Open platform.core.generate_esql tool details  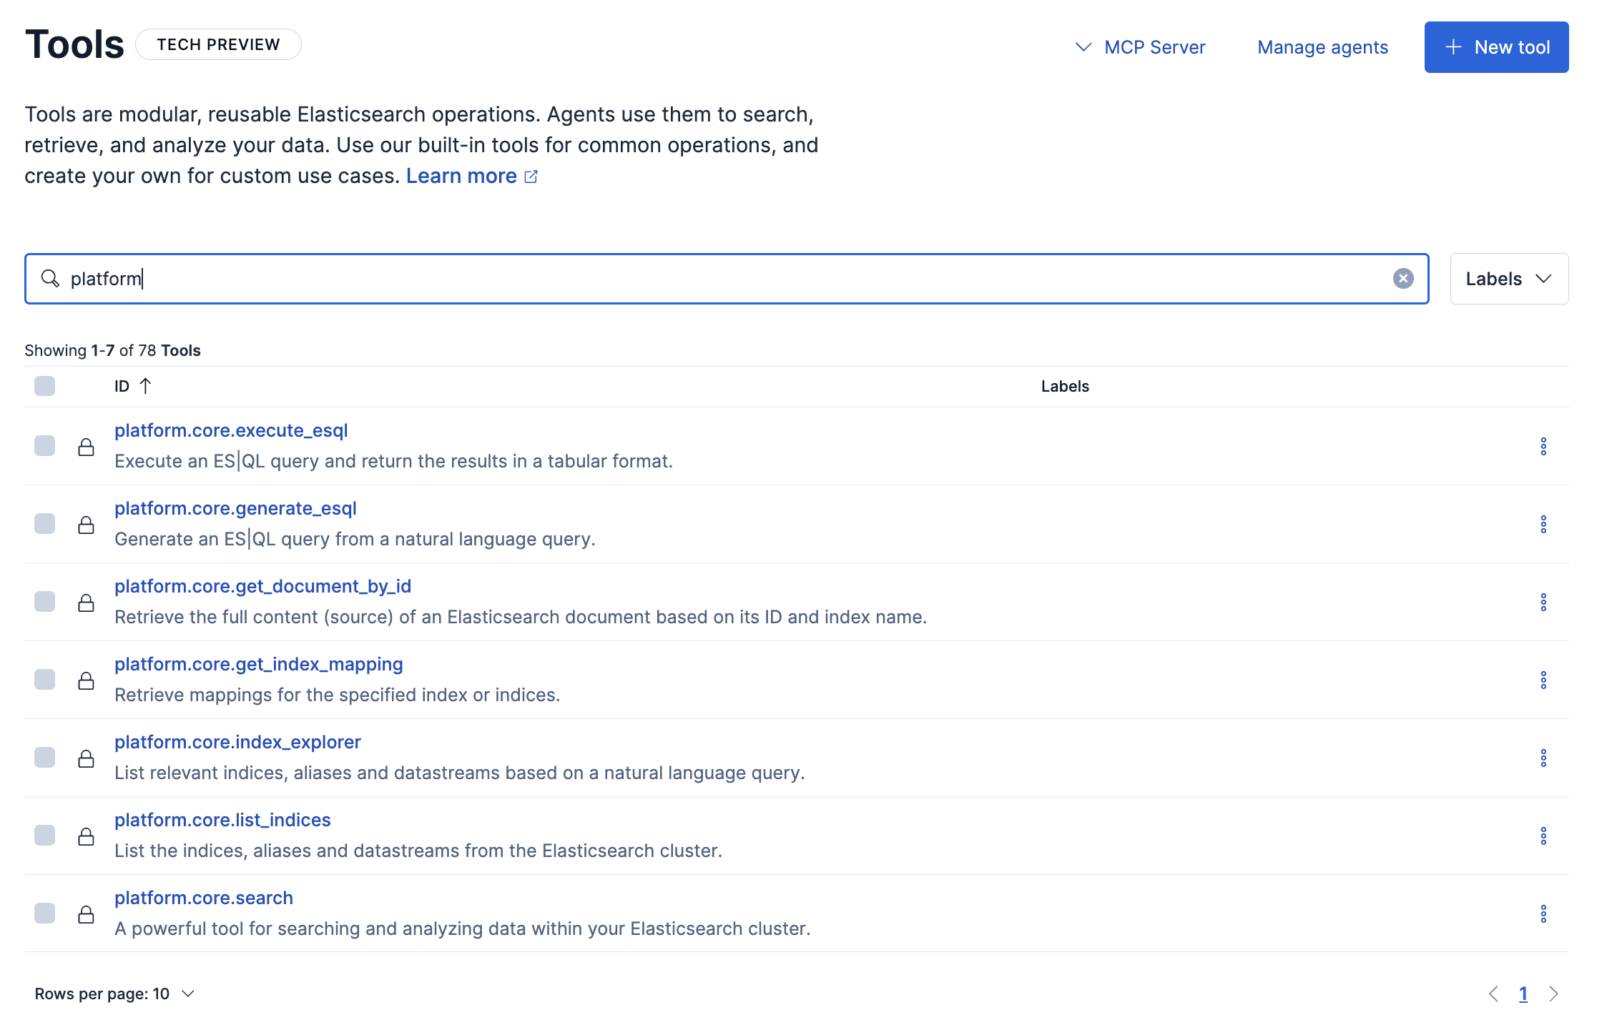click(235, 508)
